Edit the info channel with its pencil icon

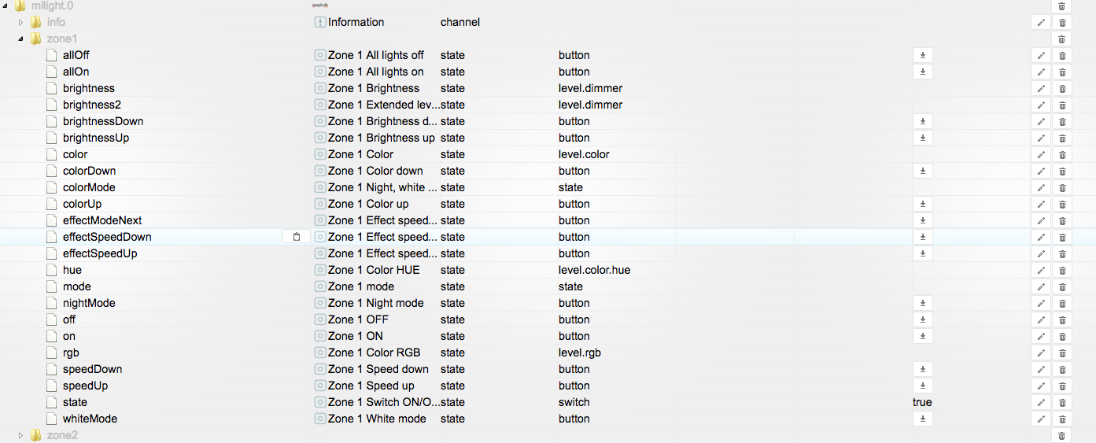pos(1041,22)
